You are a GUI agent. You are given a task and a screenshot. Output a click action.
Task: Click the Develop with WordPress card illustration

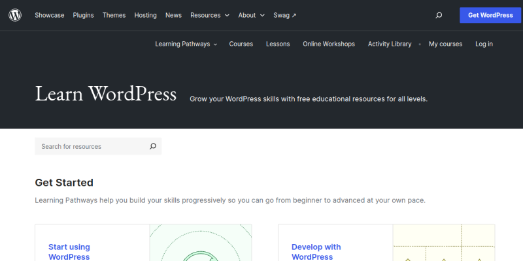pyautogui.click(x=444, y=243)
